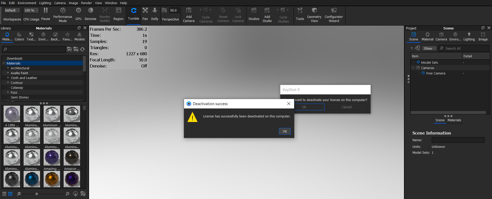
Task: Switch library to list view
Action: click(4, 194)
